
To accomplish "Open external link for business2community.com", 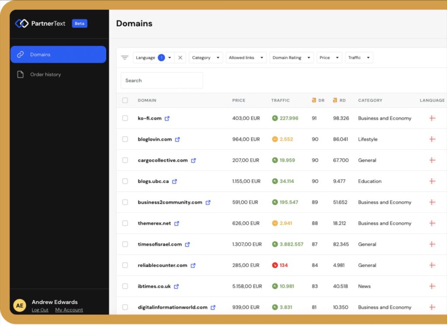I will pos(208,202).
